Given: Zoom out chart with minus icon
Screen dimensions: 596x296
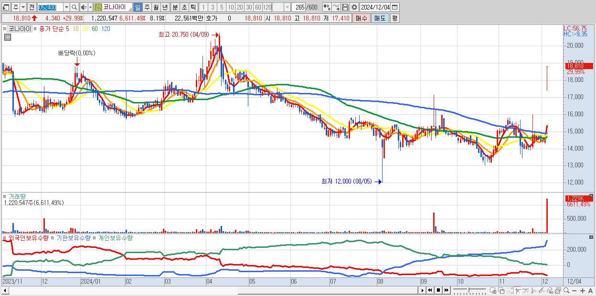Looking at the screenshot, I should click(574, 290).
